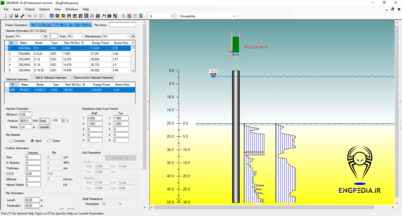Select the Steel pile material option
This screenshot has height=216, width=402.
[36, 141]
